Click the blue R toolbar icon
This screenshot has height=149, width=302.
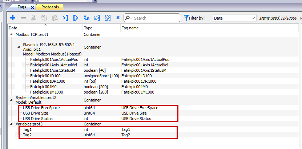118,18
